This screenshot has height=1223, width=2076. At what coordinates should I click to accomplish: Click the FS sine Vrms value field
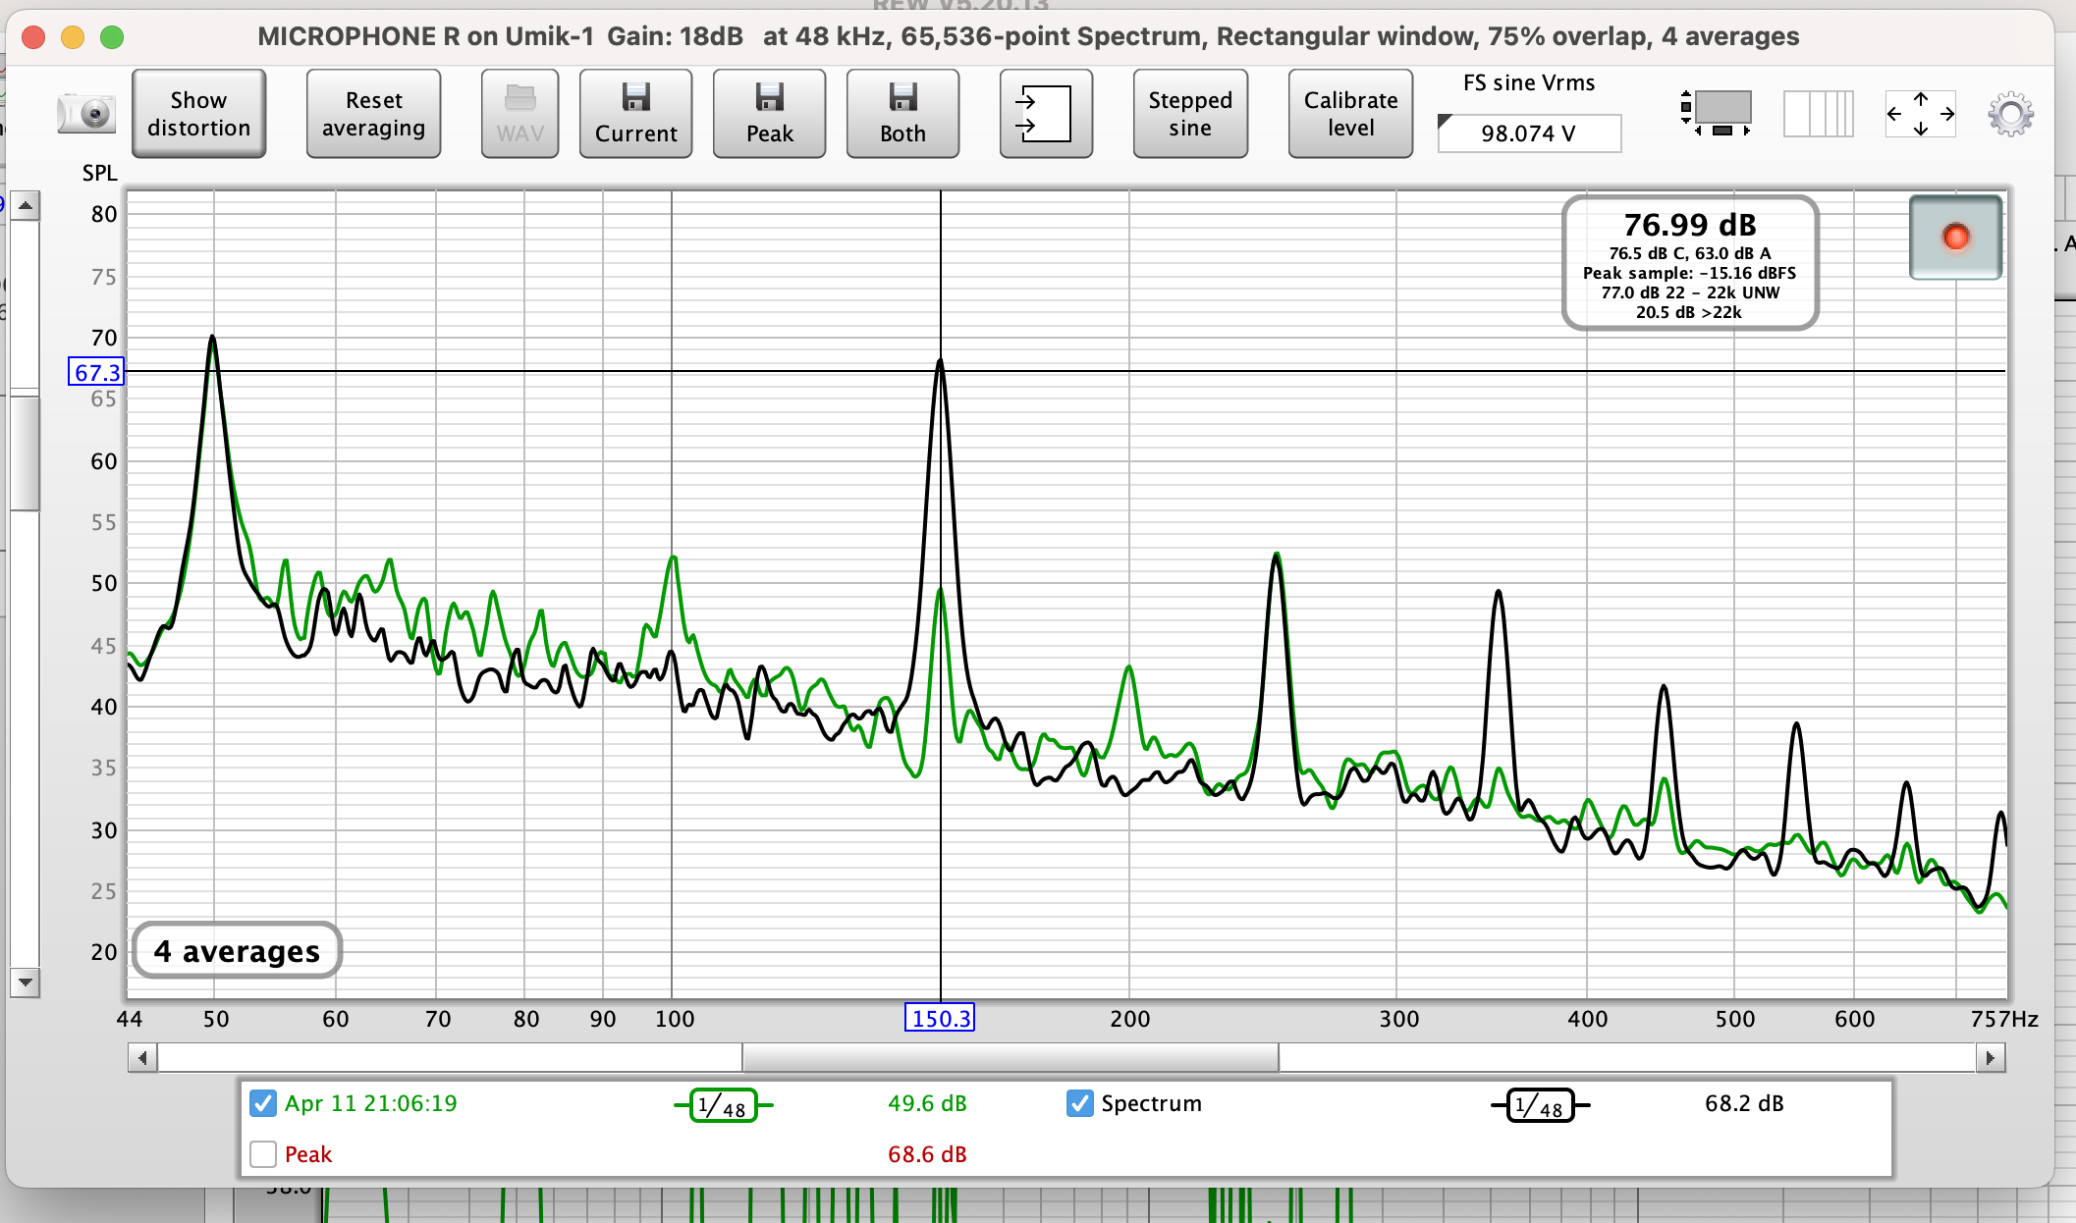point(1529,133)
